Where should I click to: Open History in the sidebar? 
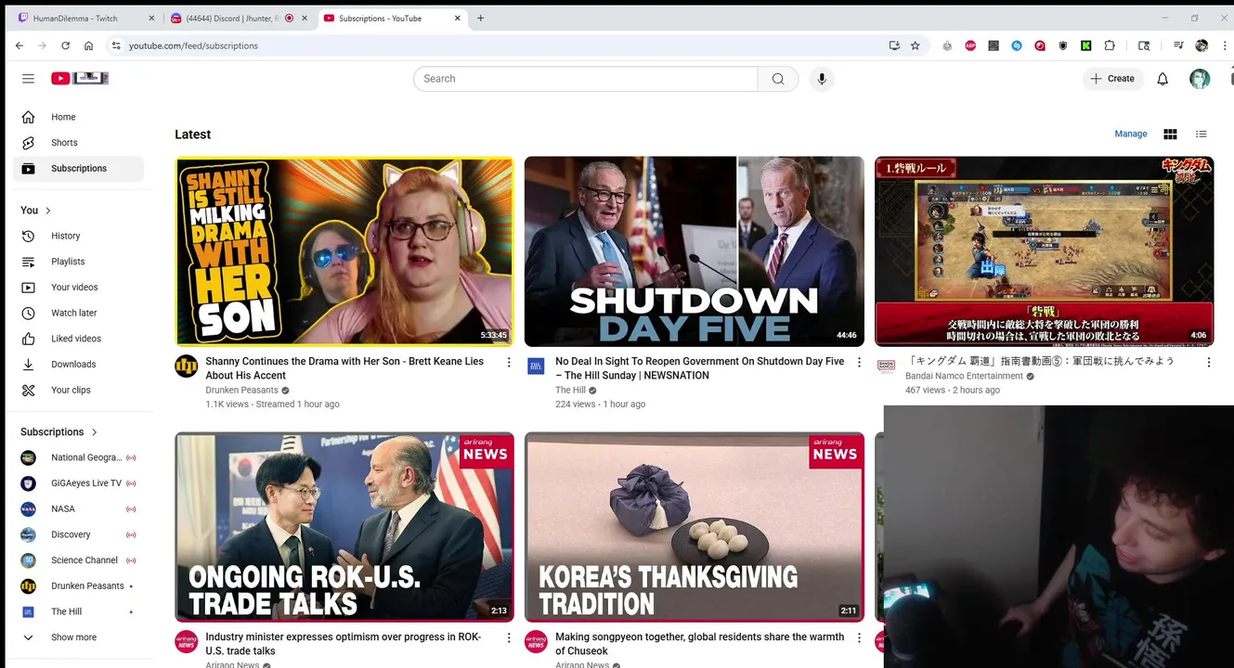79,236
